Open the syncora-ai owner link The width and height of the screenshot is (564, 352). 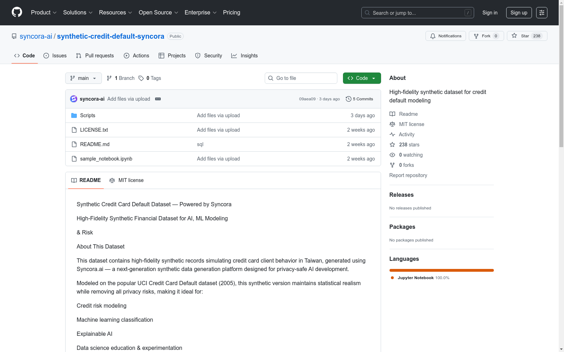pos(36,36)
